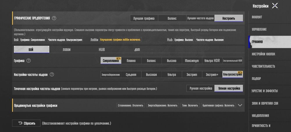This screenshot has width=291, height=132.
Task: Set frame rate to Средняя
Action: (131, 75)
